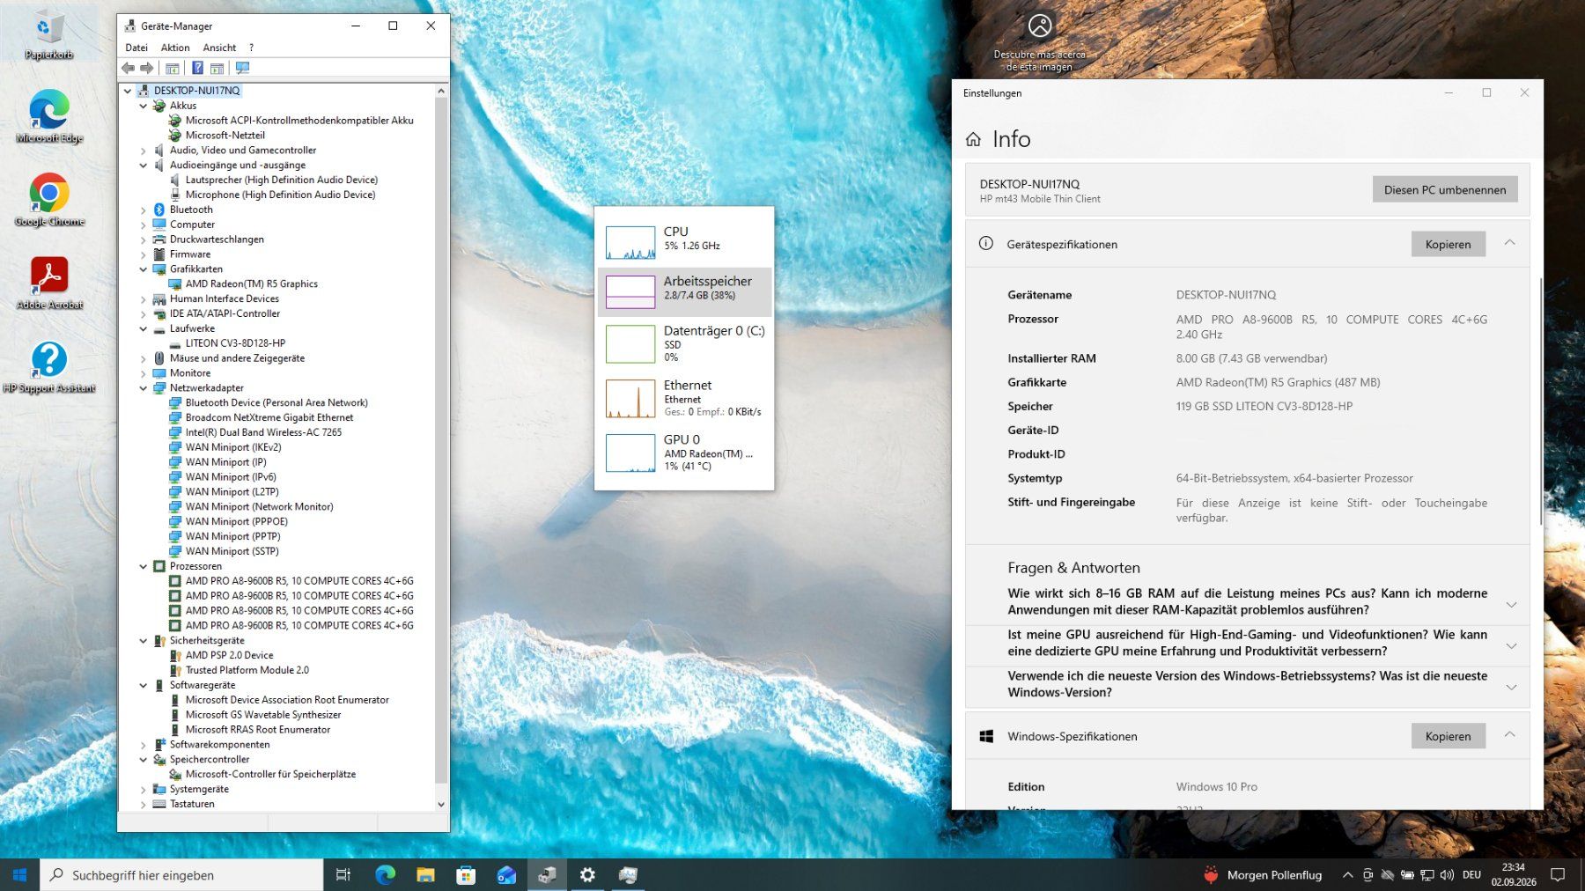This screenshot has height=891, width=1585.
Task: Expand the Tastaturen node
Action: pos(144,804)
